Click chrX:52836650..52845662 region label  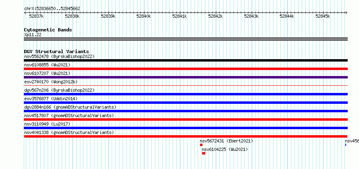[x=52, y=9]
